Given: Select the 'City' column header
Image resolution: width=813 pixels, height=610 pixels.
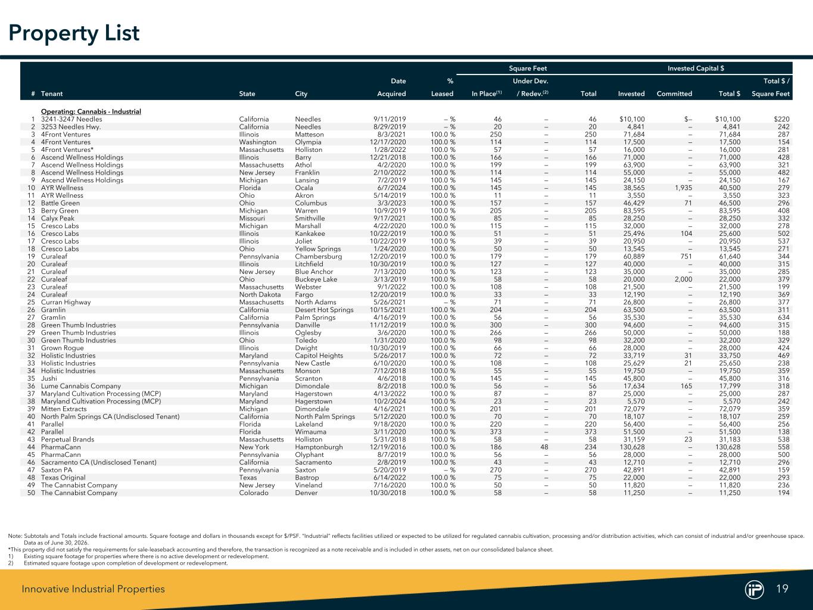Looking at the screenshot, I should 301,94.
